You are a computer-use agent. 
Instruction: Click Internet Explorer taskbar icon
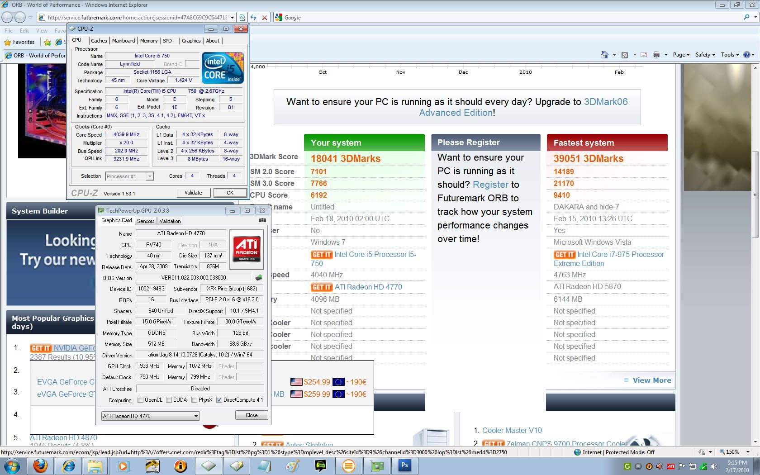tap(69, 465)
